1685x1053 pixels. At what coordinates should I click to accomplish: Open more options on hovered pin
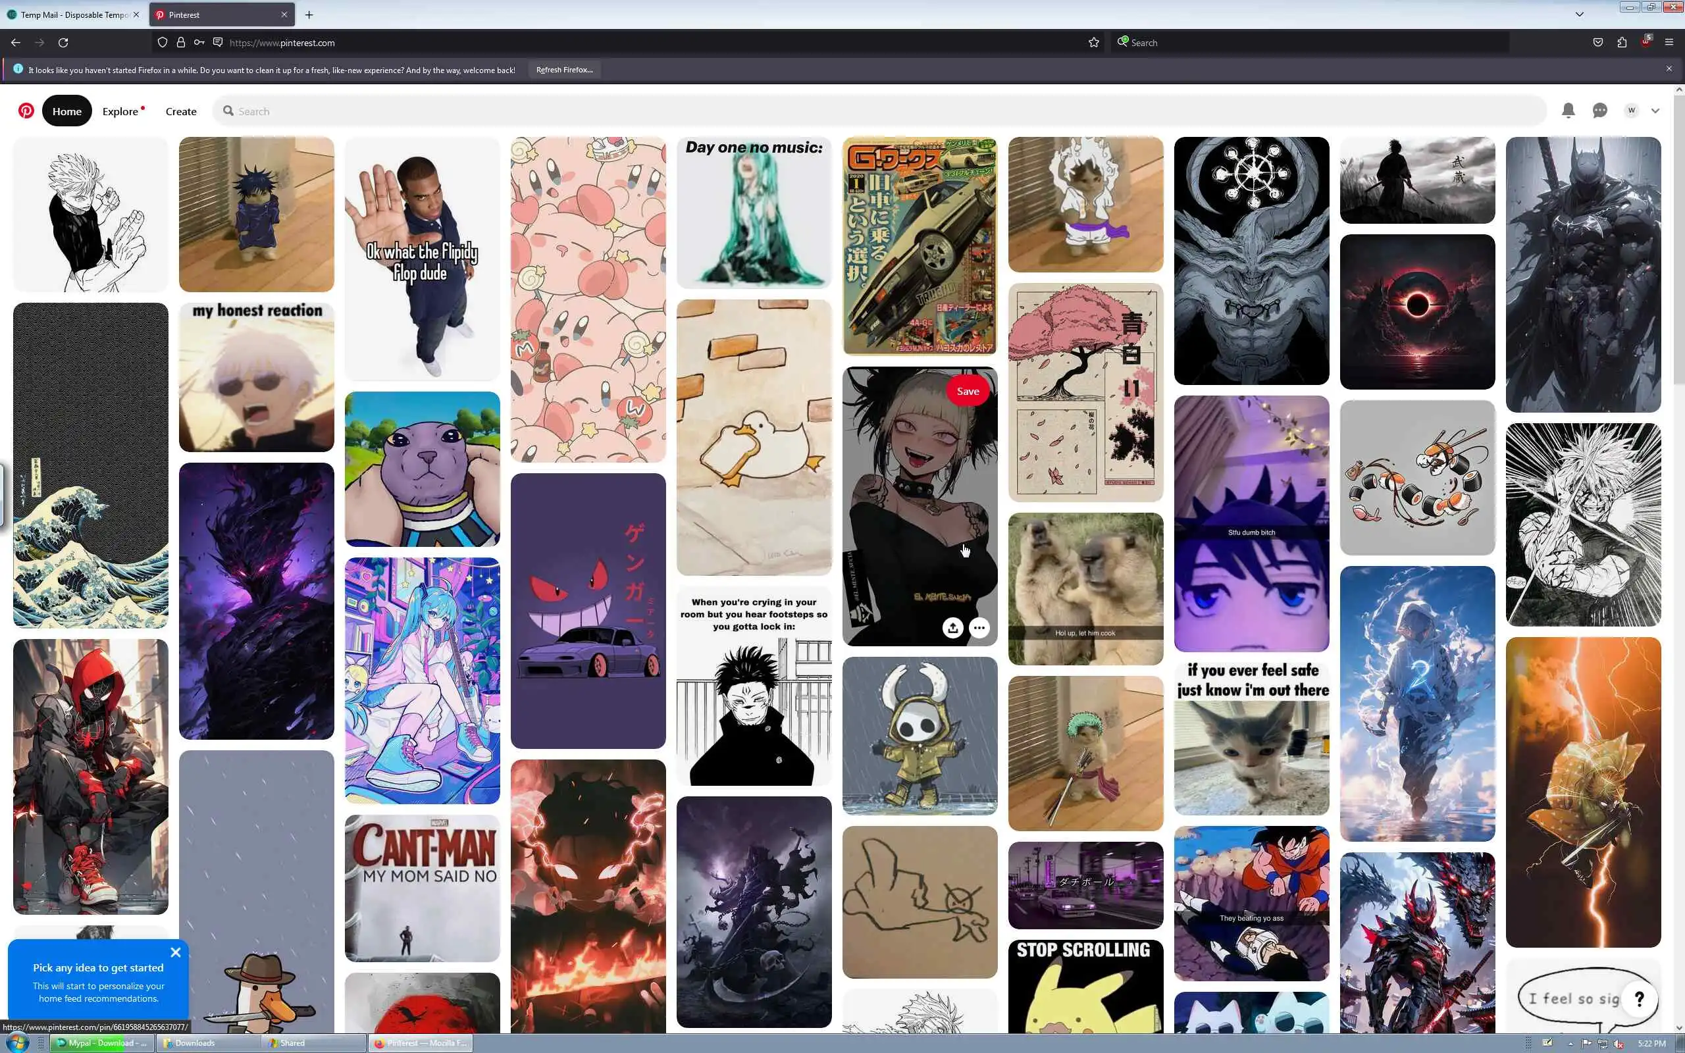coord(979,628)
